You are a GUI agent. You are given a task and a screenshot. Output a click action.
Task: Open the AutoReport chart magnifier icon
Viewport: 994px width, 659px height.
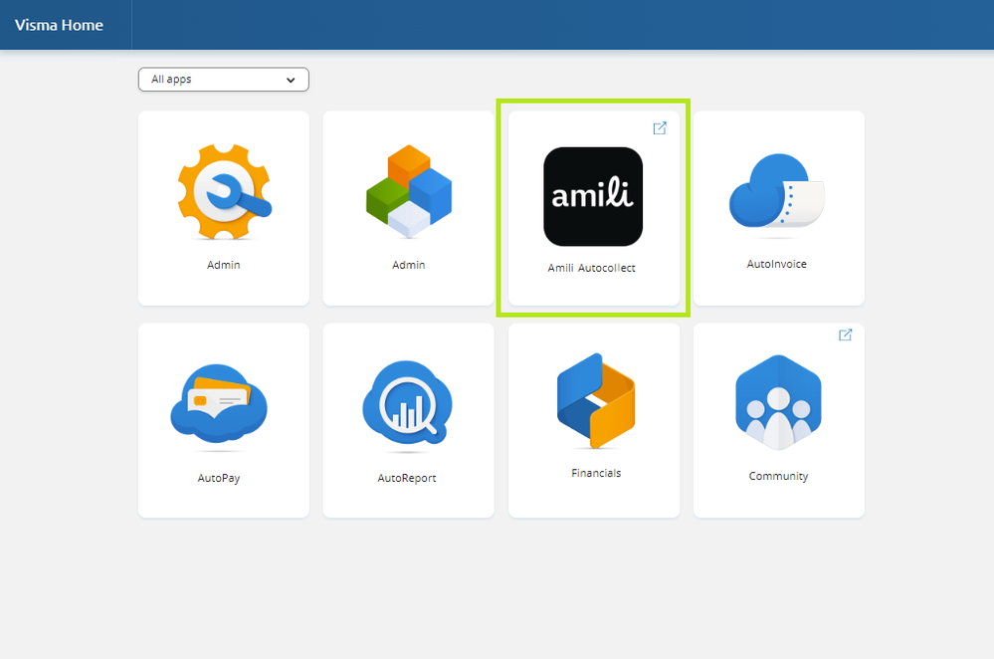[407, 402]
